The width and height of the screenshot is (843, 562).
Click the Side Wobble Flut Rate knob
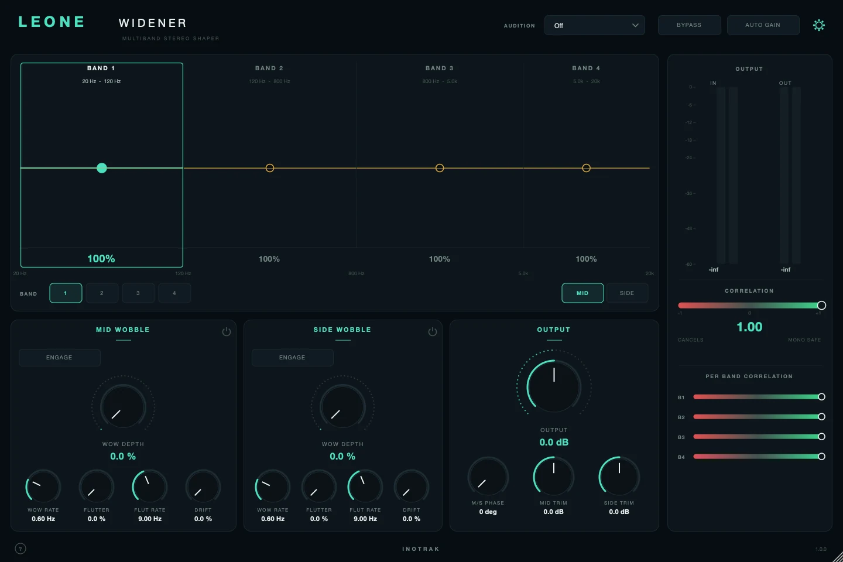(365, 486)
